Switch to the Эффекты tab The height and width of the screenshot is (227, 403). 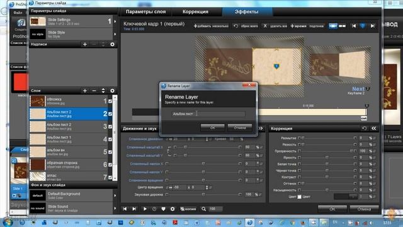pos(246,11)
